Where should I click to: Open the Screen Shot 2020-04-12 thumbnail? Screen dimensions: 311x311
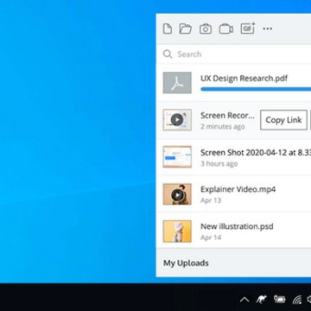pos(177,156)
